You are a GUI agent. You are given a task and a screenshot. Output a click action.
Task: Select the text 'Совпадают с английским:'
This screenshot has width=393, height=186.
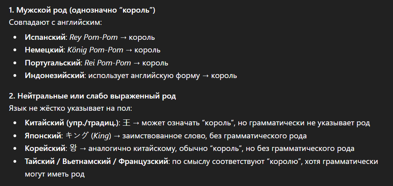point(55,22)
